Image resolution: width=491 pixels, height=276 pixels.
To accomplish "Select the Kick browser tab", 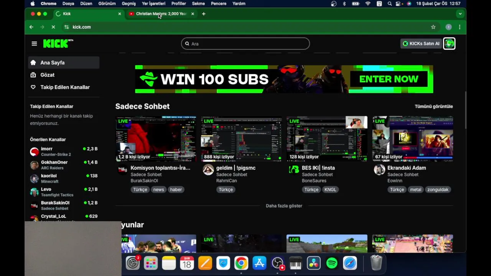I will [88, 14].
